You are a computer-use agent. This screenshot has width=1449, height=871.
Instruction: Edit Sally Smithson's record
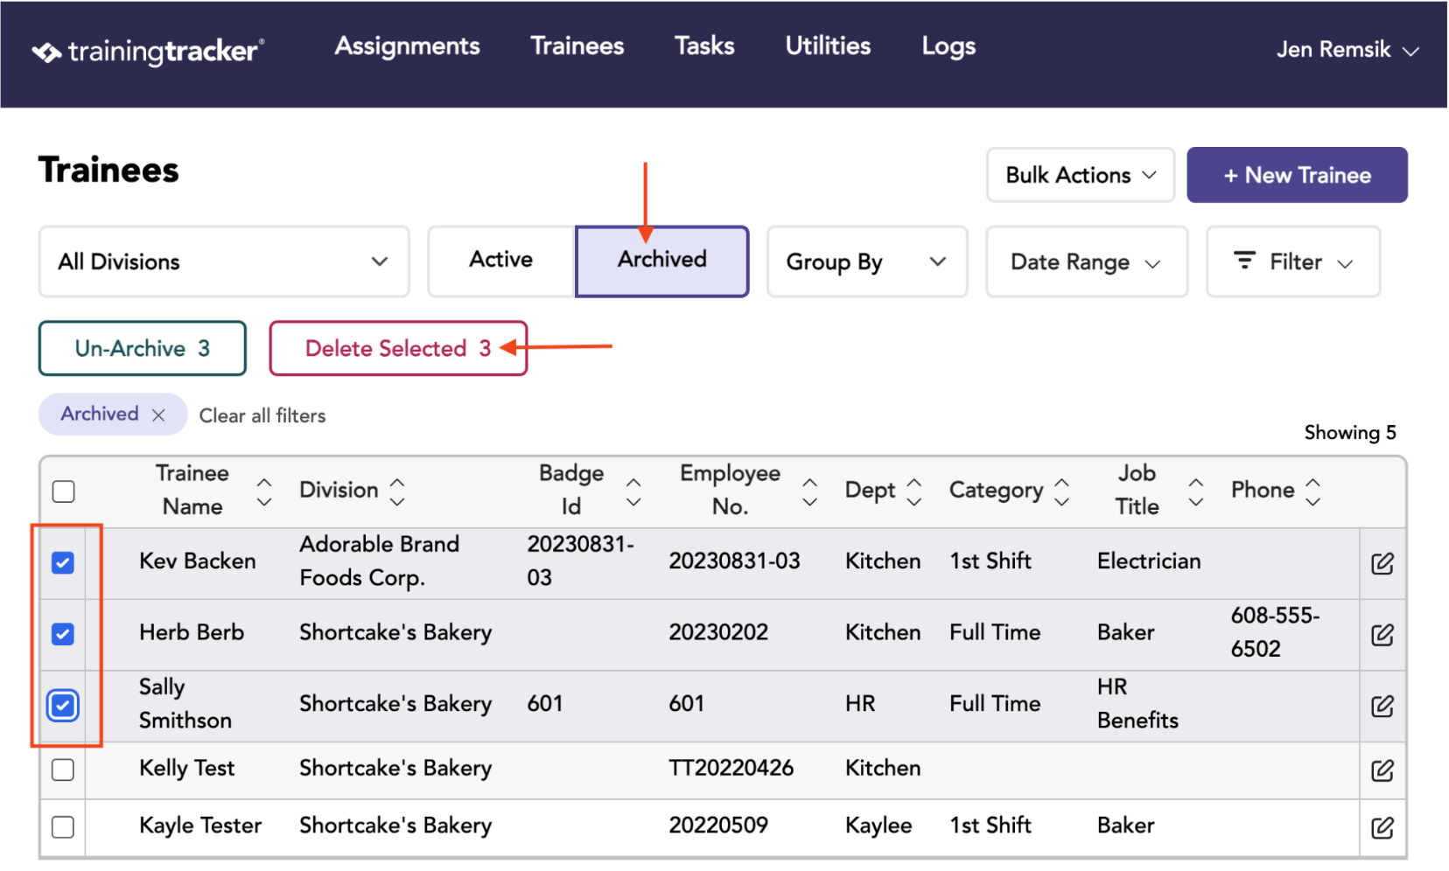1382,706
